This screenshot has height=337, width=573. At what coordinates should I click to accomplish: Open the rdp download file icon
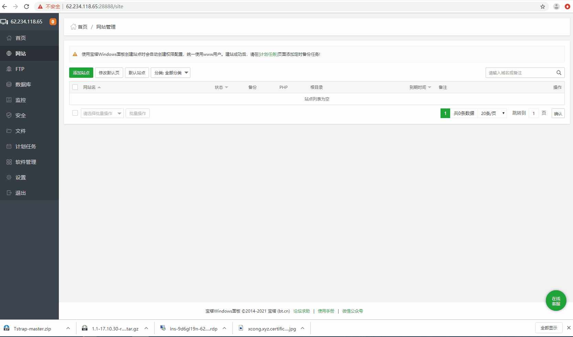pyautogui.click(x=163, y=328)
